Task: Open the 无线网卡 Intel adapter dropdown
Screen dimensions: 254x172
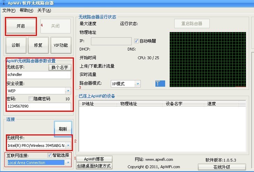Action: (68, 146)
